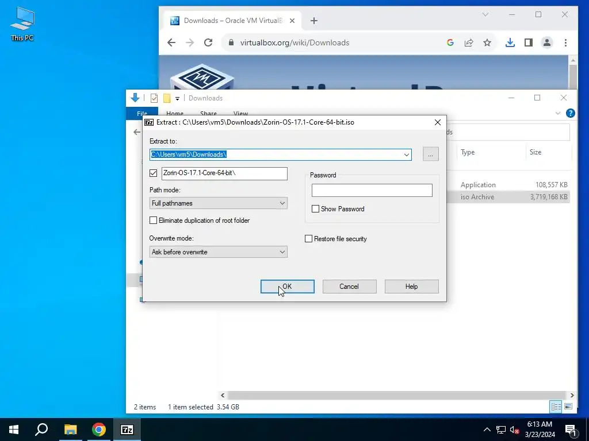This screenshot has height=441, width=589.
Task: Switch Explorer to large icons view
Action: (x=568, y=407)
